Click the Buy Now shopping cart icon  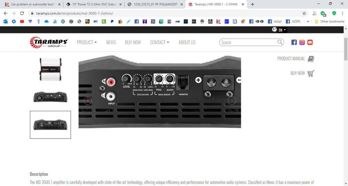tap(311, 73)
